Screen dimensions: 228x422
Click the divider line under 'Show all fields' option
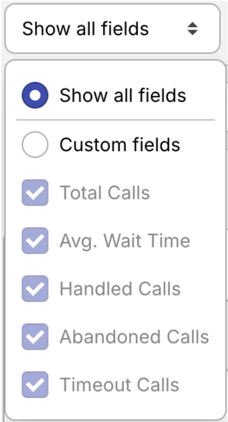click(x=115, y=120)
